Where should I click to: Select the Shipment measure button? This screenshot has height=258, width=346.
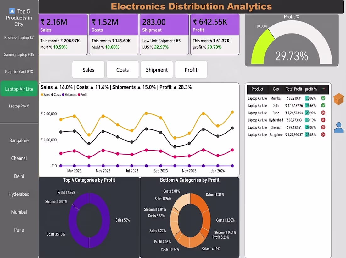click(x=157, y=70)
